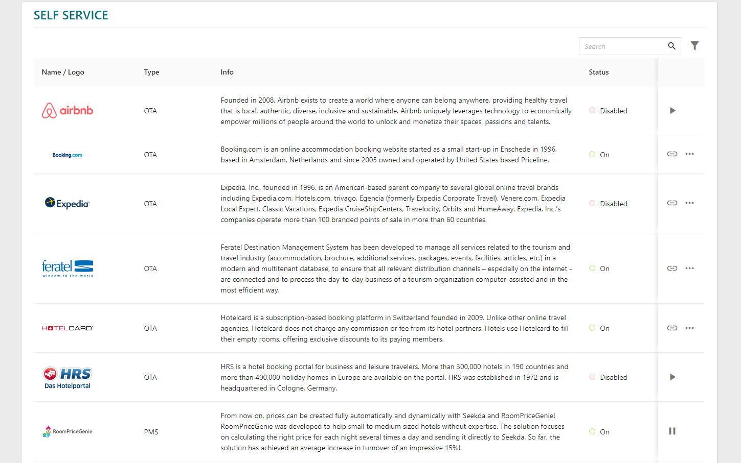Click the On status of Booking.com

point(599,155)
